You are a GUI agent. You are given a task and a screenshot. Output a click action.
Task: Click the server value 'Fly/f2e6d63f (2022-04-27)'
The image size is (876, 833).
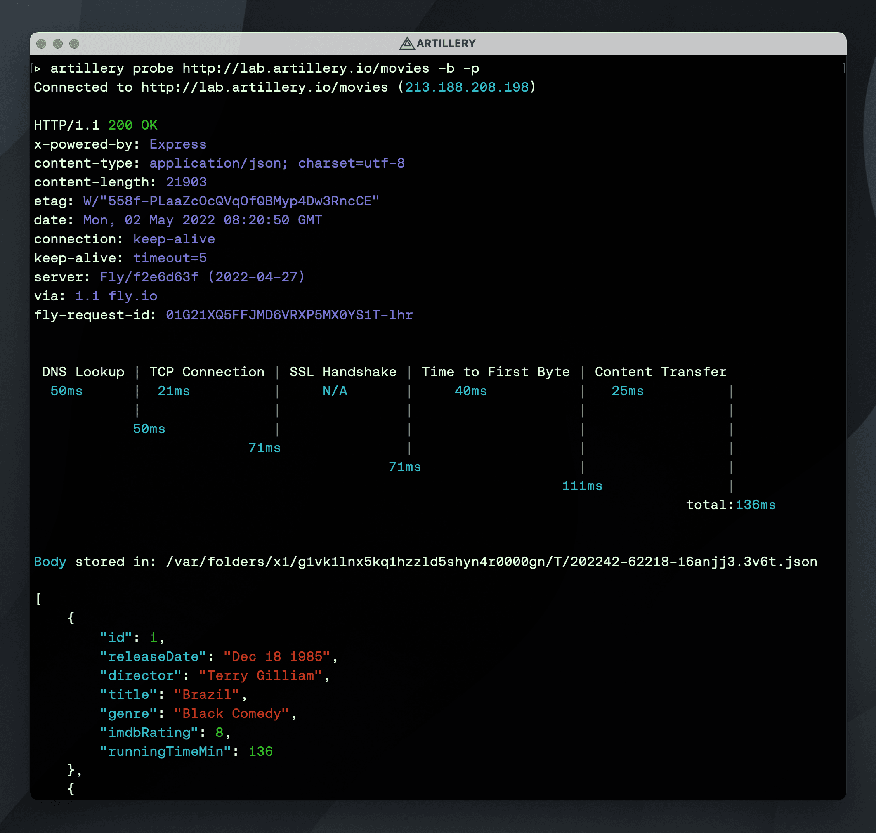pyautogui.click(x=203, y=277)
